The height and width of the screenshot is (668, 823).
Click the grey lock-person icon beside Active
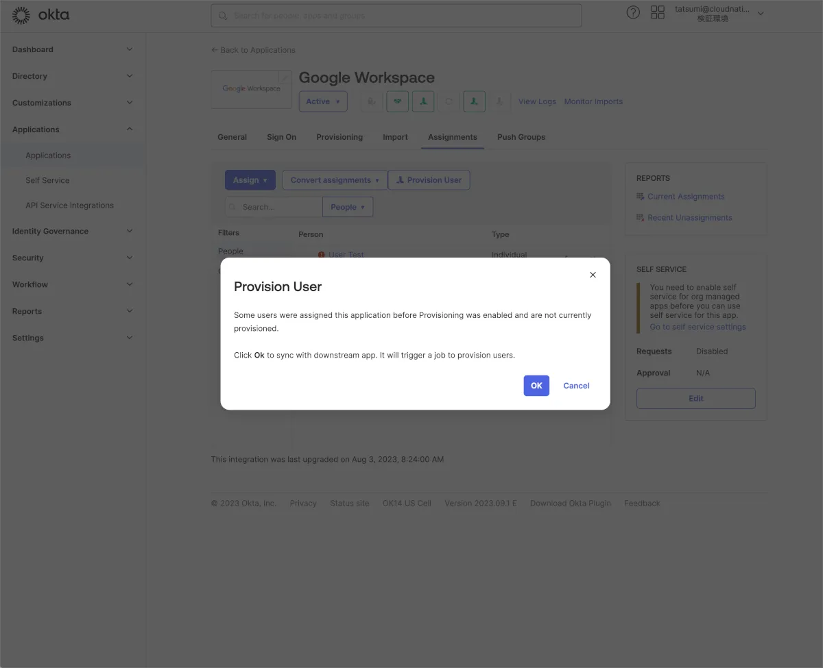[371, 101]
